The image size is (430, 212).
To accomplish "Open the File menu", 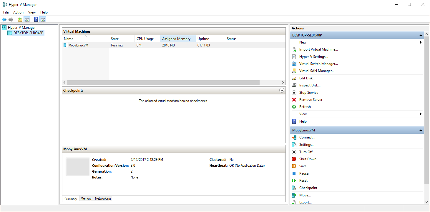I will 6,12.
